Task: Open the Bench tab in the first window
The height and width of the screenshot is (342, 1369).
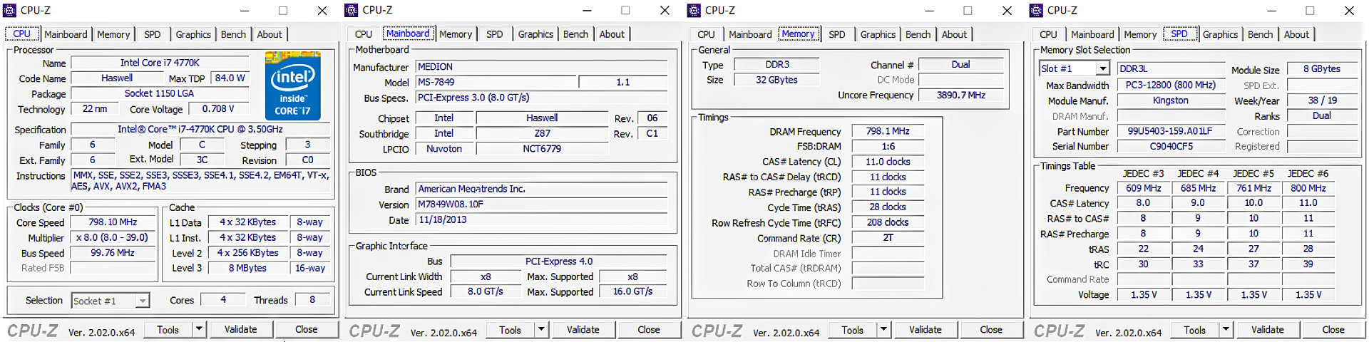Action: click(233, 34)
